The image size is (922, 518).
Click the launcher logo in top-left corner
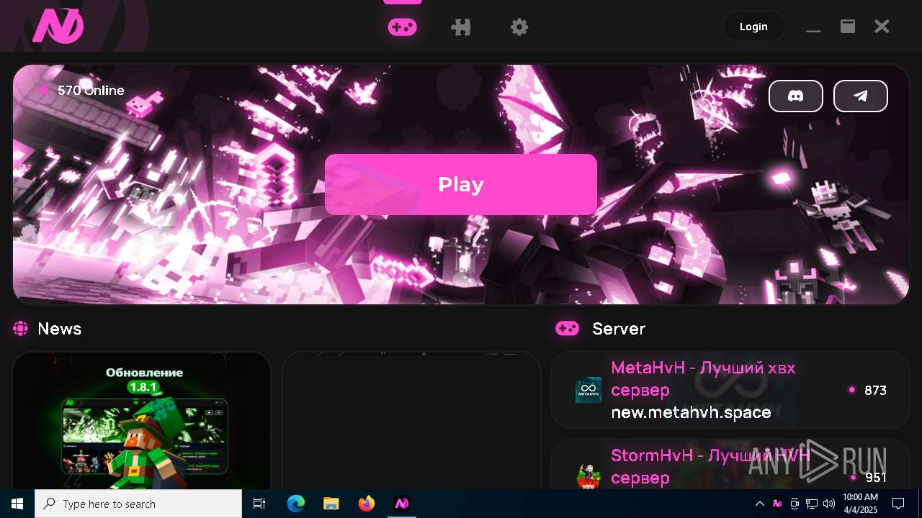coord(58,27)
